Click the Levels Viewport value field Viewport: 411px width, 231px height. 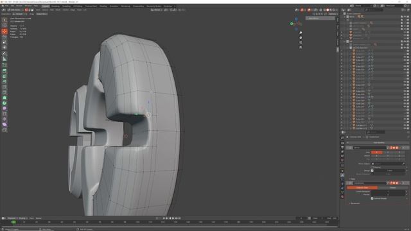click(x=388, y=191)
